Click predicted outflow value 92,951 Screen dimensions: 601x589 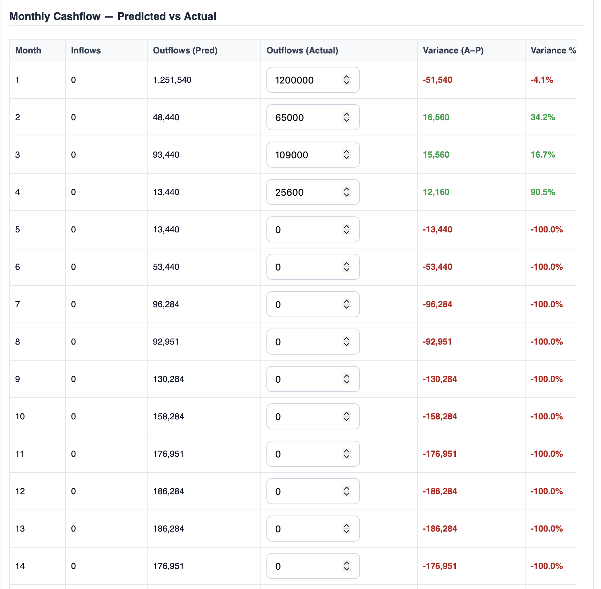coord(166,342)
